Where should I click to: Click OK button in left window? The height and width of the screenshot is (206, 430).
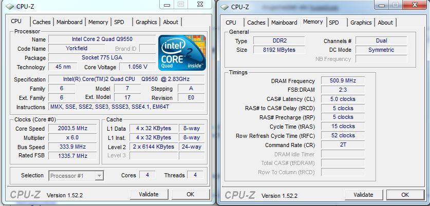tap(190, 194)
